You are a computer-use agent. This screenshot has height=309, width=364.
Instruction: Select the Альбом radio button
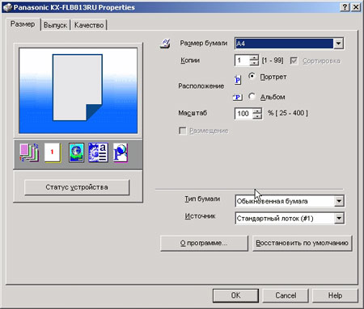[252, 96]
